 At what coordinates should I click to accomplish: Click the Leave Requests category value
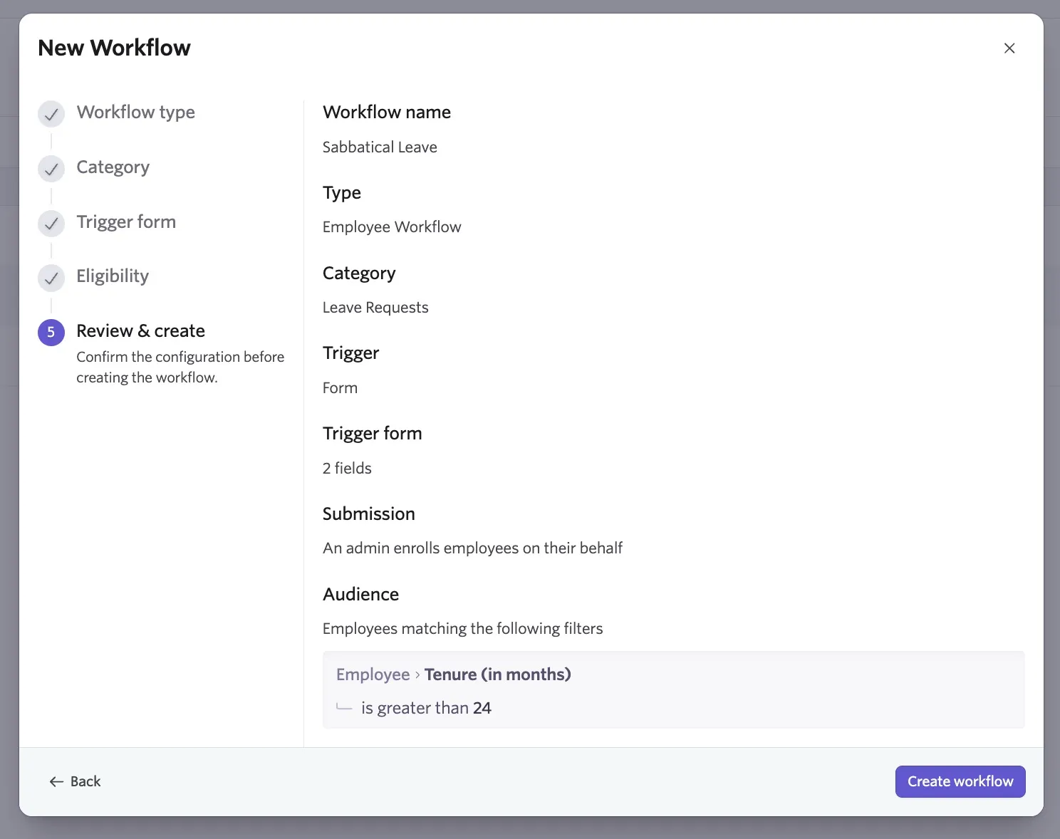click(x=375, y=307)
